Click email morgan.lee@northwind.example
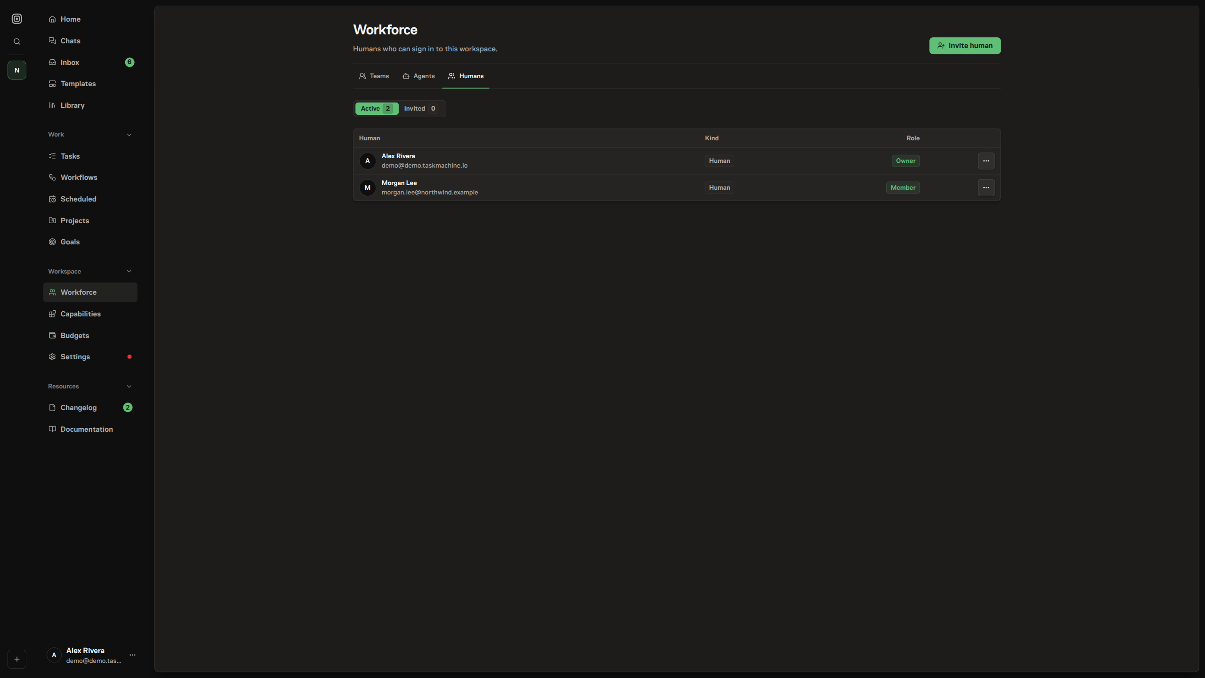 coord(430,193)
